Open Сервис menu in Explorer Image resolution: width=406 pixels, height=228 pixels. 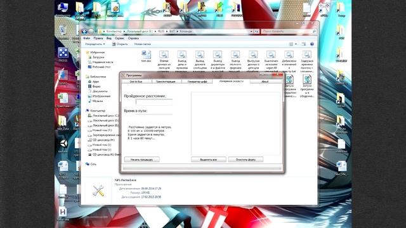click(120, 38)
